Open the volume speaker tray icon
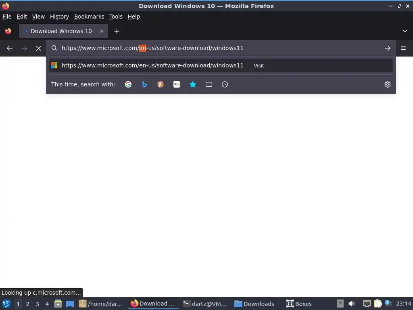413x310 pixels. [352, 304]
